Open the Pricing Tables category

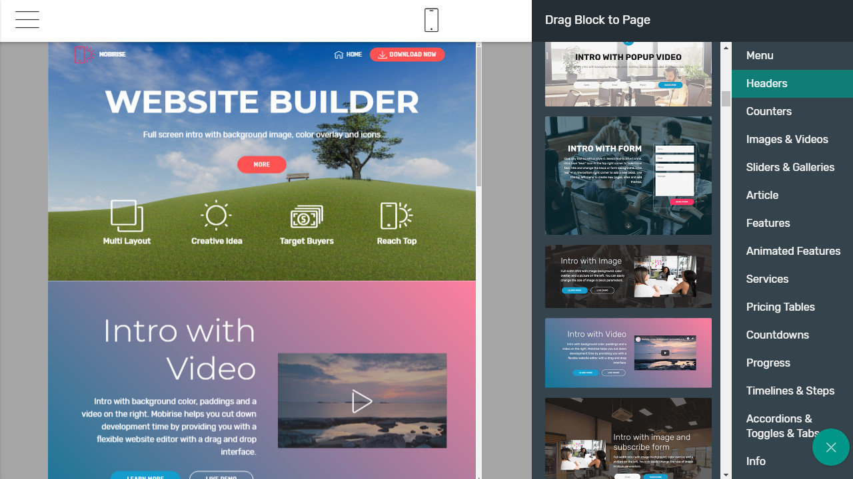(780, 307)
